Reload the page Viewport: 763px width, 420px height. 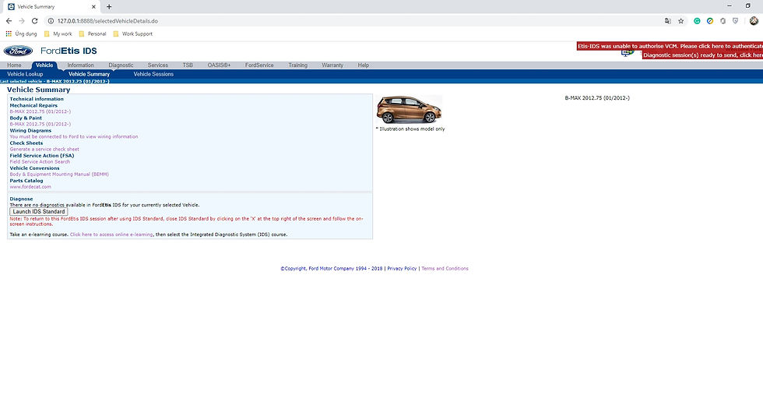[34, 21]
